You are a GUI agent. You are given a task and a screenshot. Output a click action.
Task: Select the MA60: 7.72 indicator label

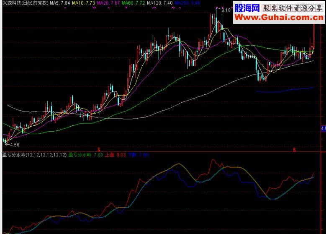(x=133, y=3)
